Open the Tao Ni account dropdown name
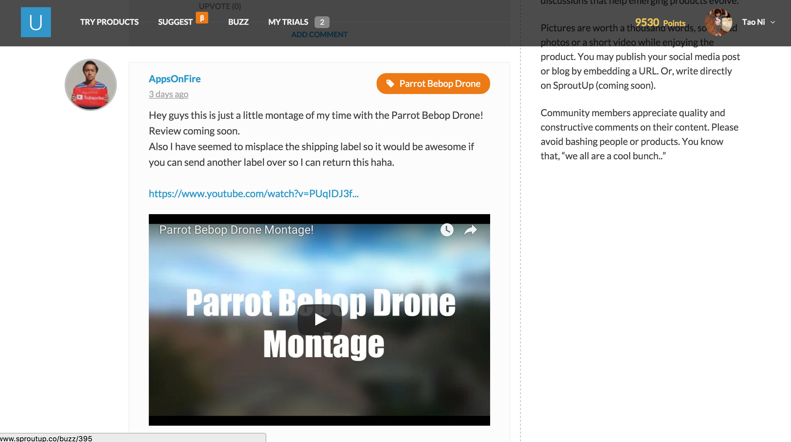791x442 pixels. [753, 22]
